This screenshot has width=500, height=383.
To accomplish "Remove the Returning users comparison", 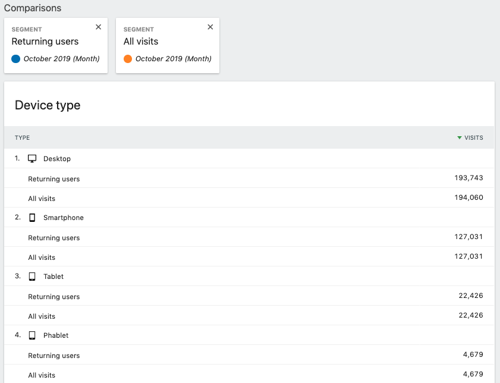I will click(98, 27).
